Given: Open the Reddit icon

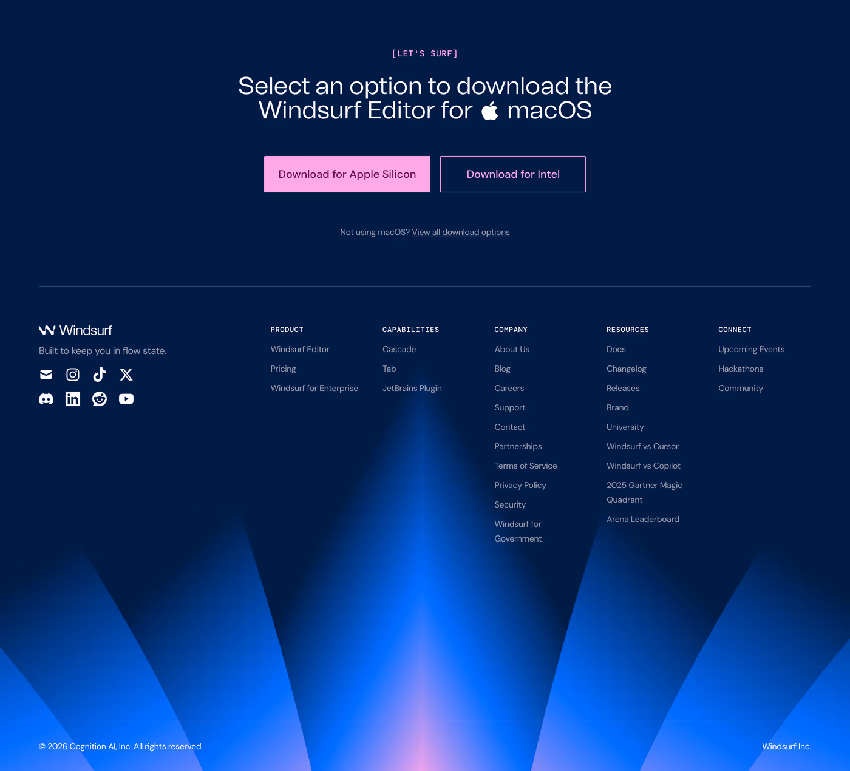Looking at the screenshot, I should point(100,399).
